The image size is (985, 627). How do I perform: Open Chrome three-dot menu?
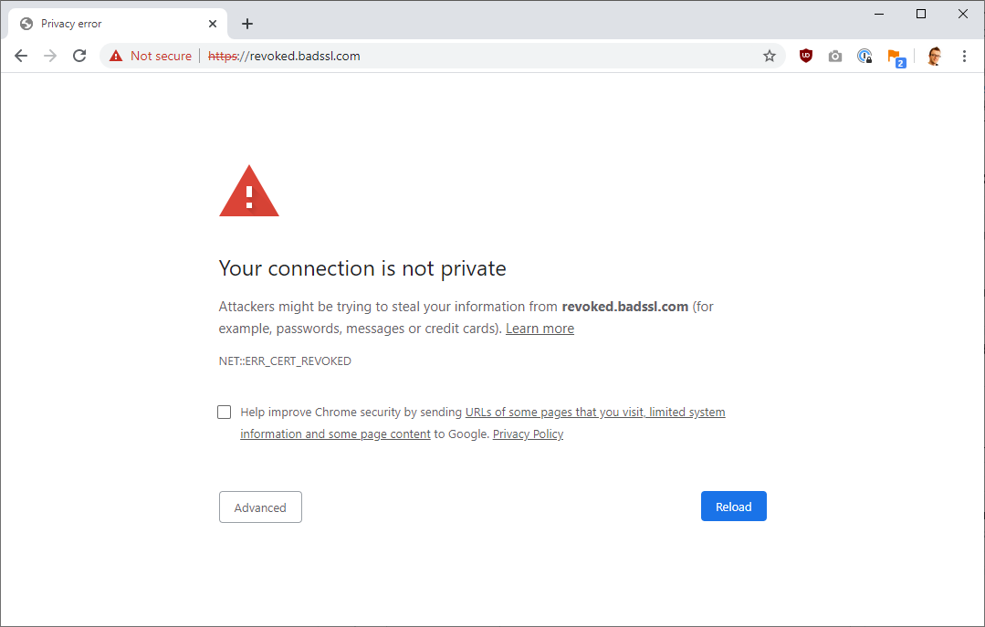[964, 56]
